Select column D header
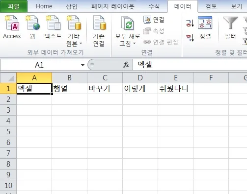The height and width of the screenshot is (194, 247). click(x=140, y=78)
